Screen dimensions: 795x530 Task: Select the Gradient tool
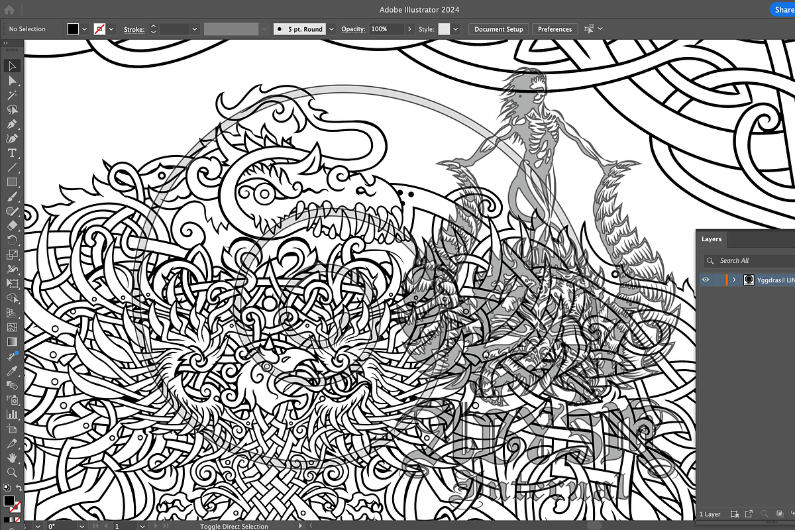click(x=12, y=341)
